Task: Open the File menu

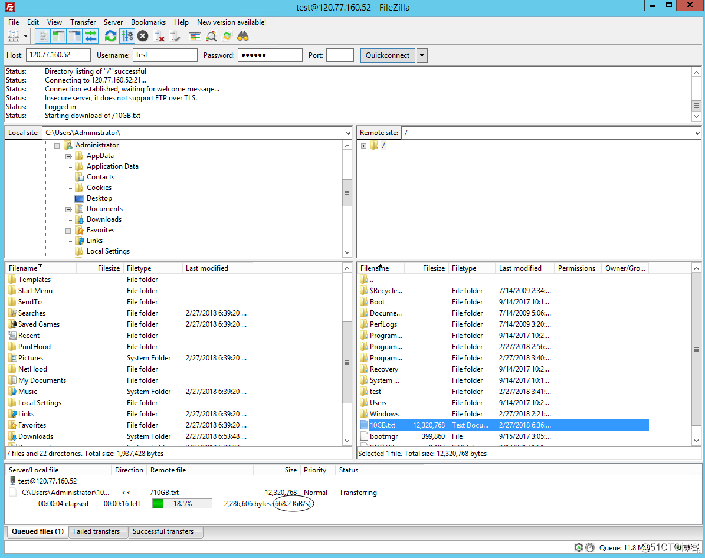Action: [14, 22]
